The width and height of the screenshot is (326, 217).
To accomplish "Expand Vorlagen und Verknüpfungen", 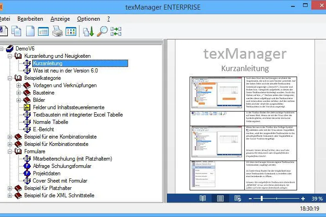I will [x=18, y=85].
